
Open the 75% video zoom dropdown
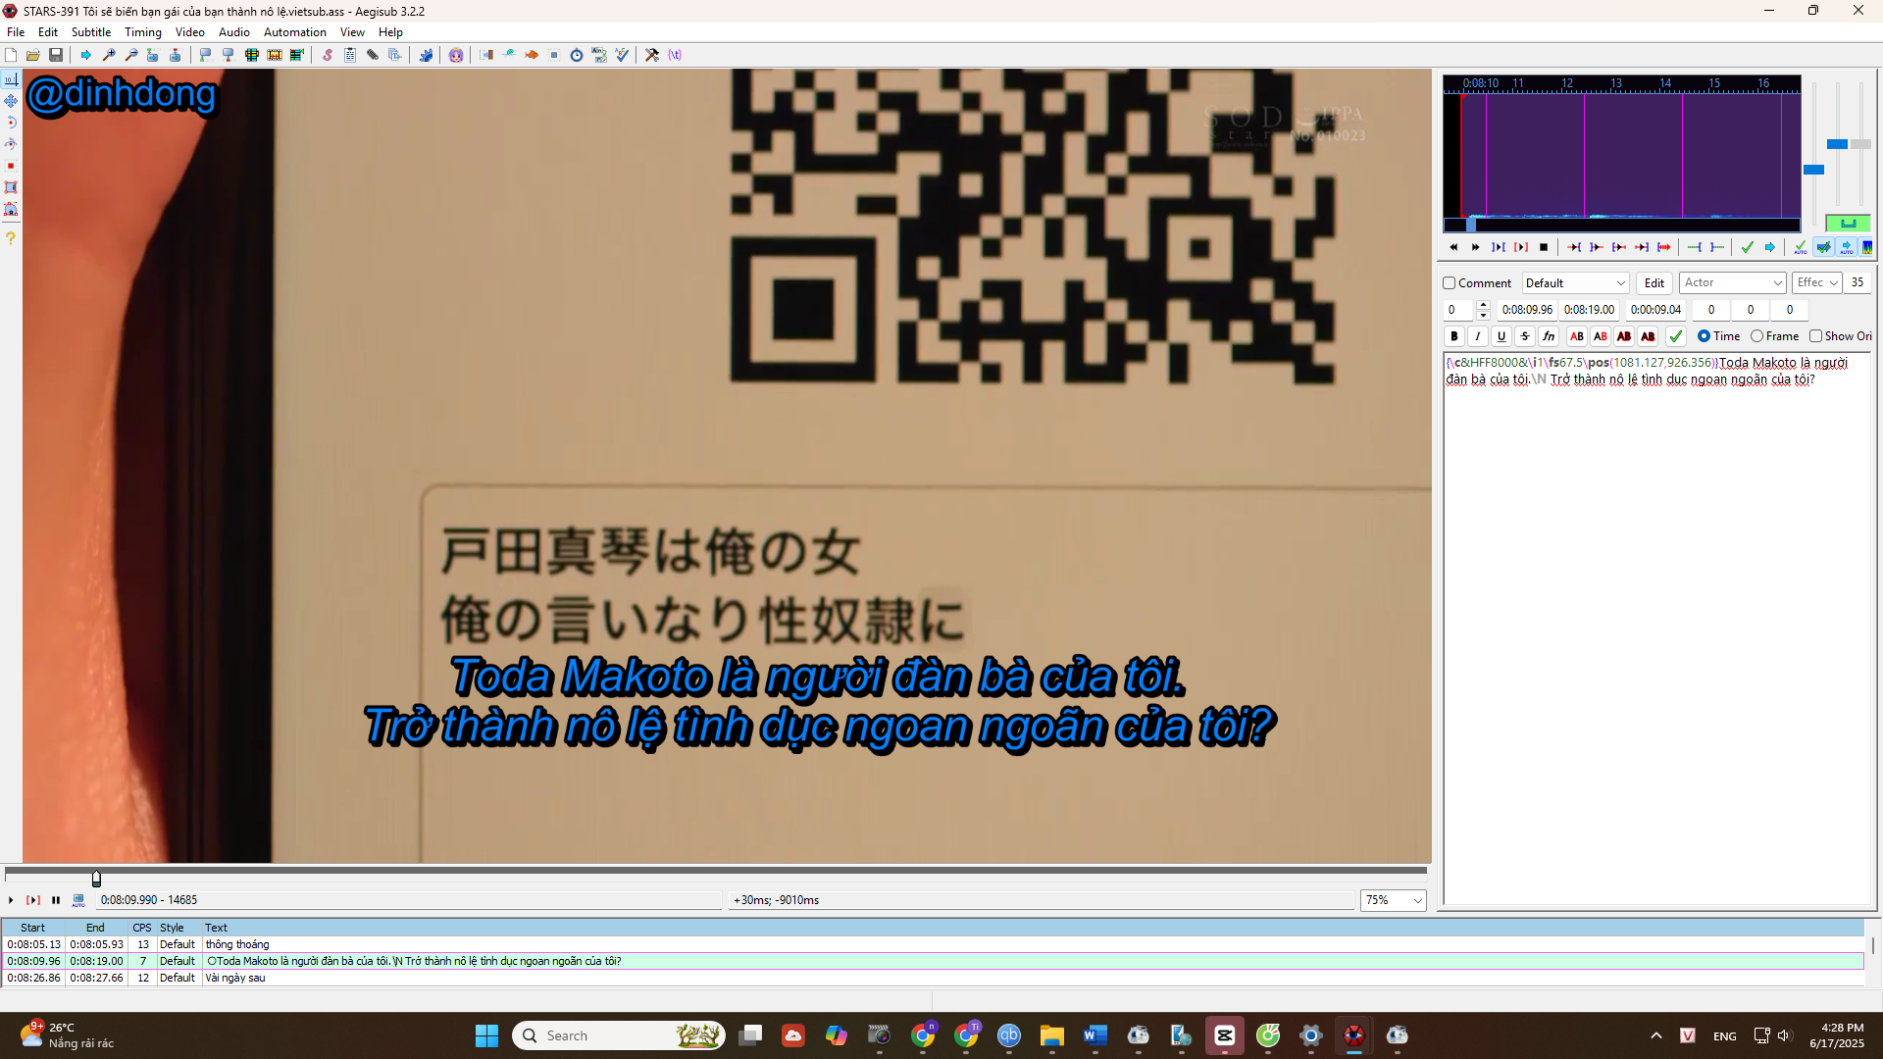click(1393, 900)
